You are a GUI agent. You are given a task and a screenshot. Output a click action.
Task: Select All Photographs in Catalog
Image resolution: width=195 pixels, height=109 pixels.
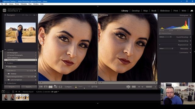(20, 53)
